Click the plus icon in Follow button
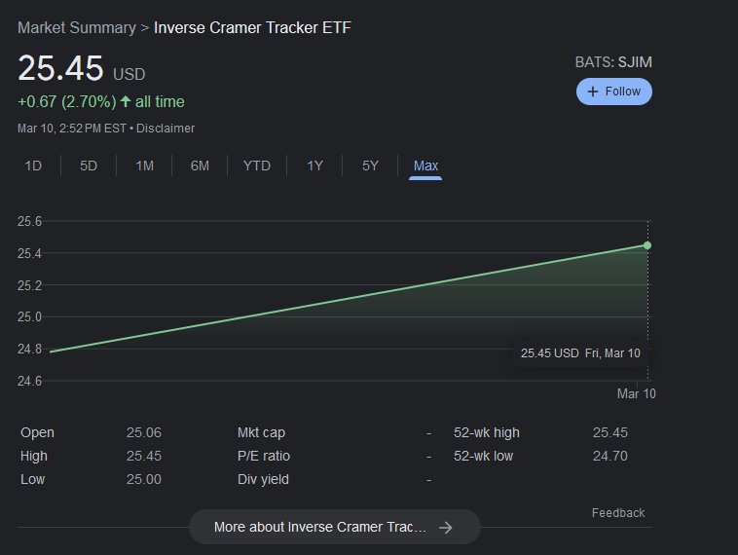Image resolution: width=738 pixels, height=555 pixels. tap(593, 92)
